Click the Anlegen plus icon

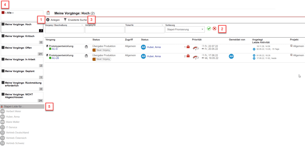pos(48,20)
